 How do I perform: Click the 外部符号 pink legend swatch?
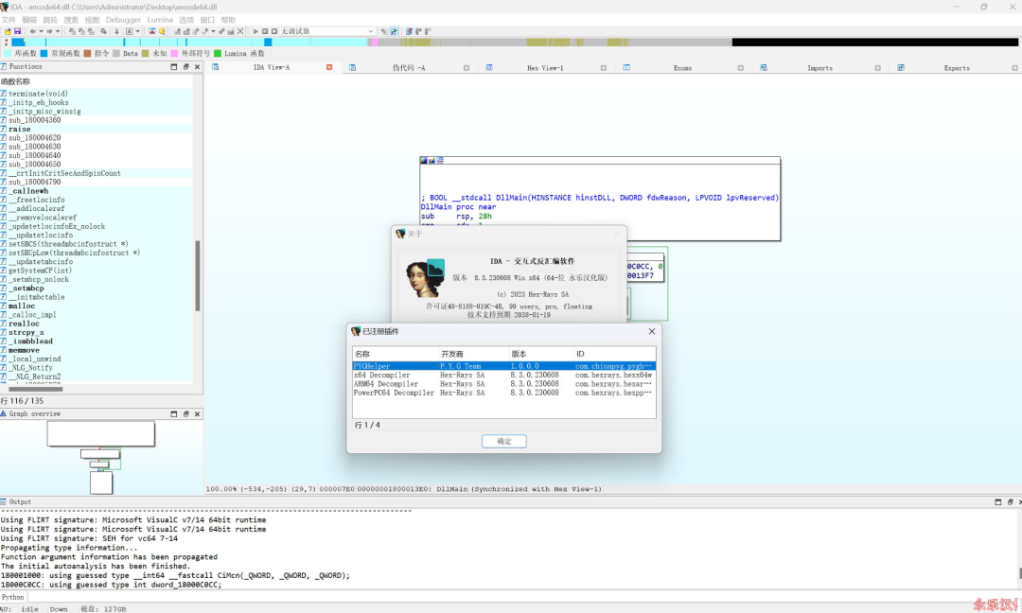[174, 53]
